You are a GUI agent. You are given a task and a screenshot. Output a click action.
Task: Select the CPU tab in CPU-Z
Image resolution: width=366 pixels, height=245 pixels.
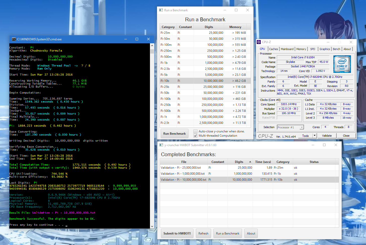click(x=262, y=49)
